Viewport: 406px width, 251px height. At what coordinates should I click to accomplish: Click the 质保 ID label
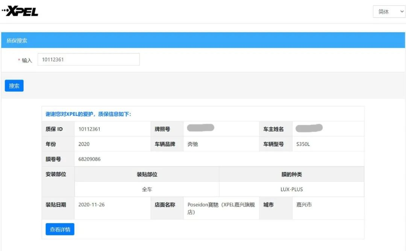tap(54, 129)
